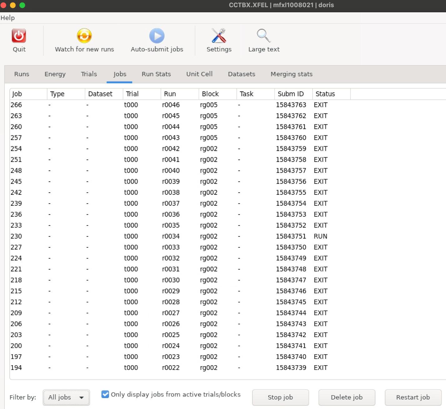446x409 pixels.
Task: Switch to the Unit Cell tab
Action: [x=199, y=74]
